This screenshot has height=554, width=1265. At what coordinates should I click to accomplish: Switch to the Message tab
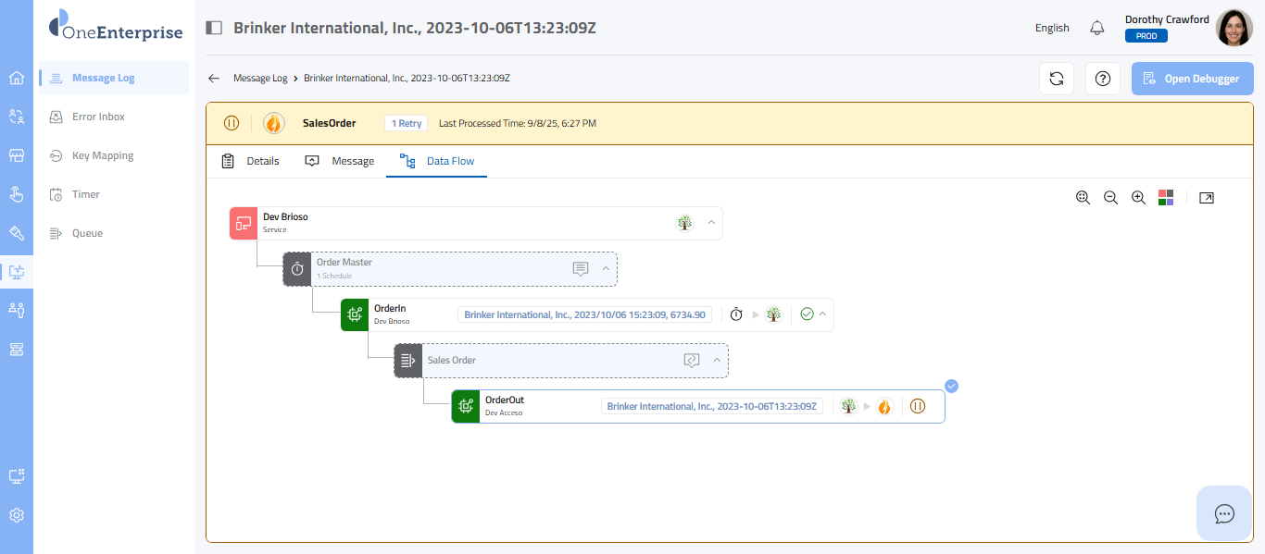click(340, 161)
